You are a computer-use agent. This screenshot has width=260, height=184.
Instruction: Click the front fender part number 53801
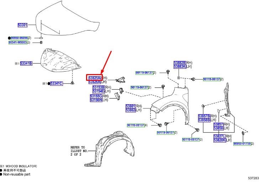click(x=130, y=106)
